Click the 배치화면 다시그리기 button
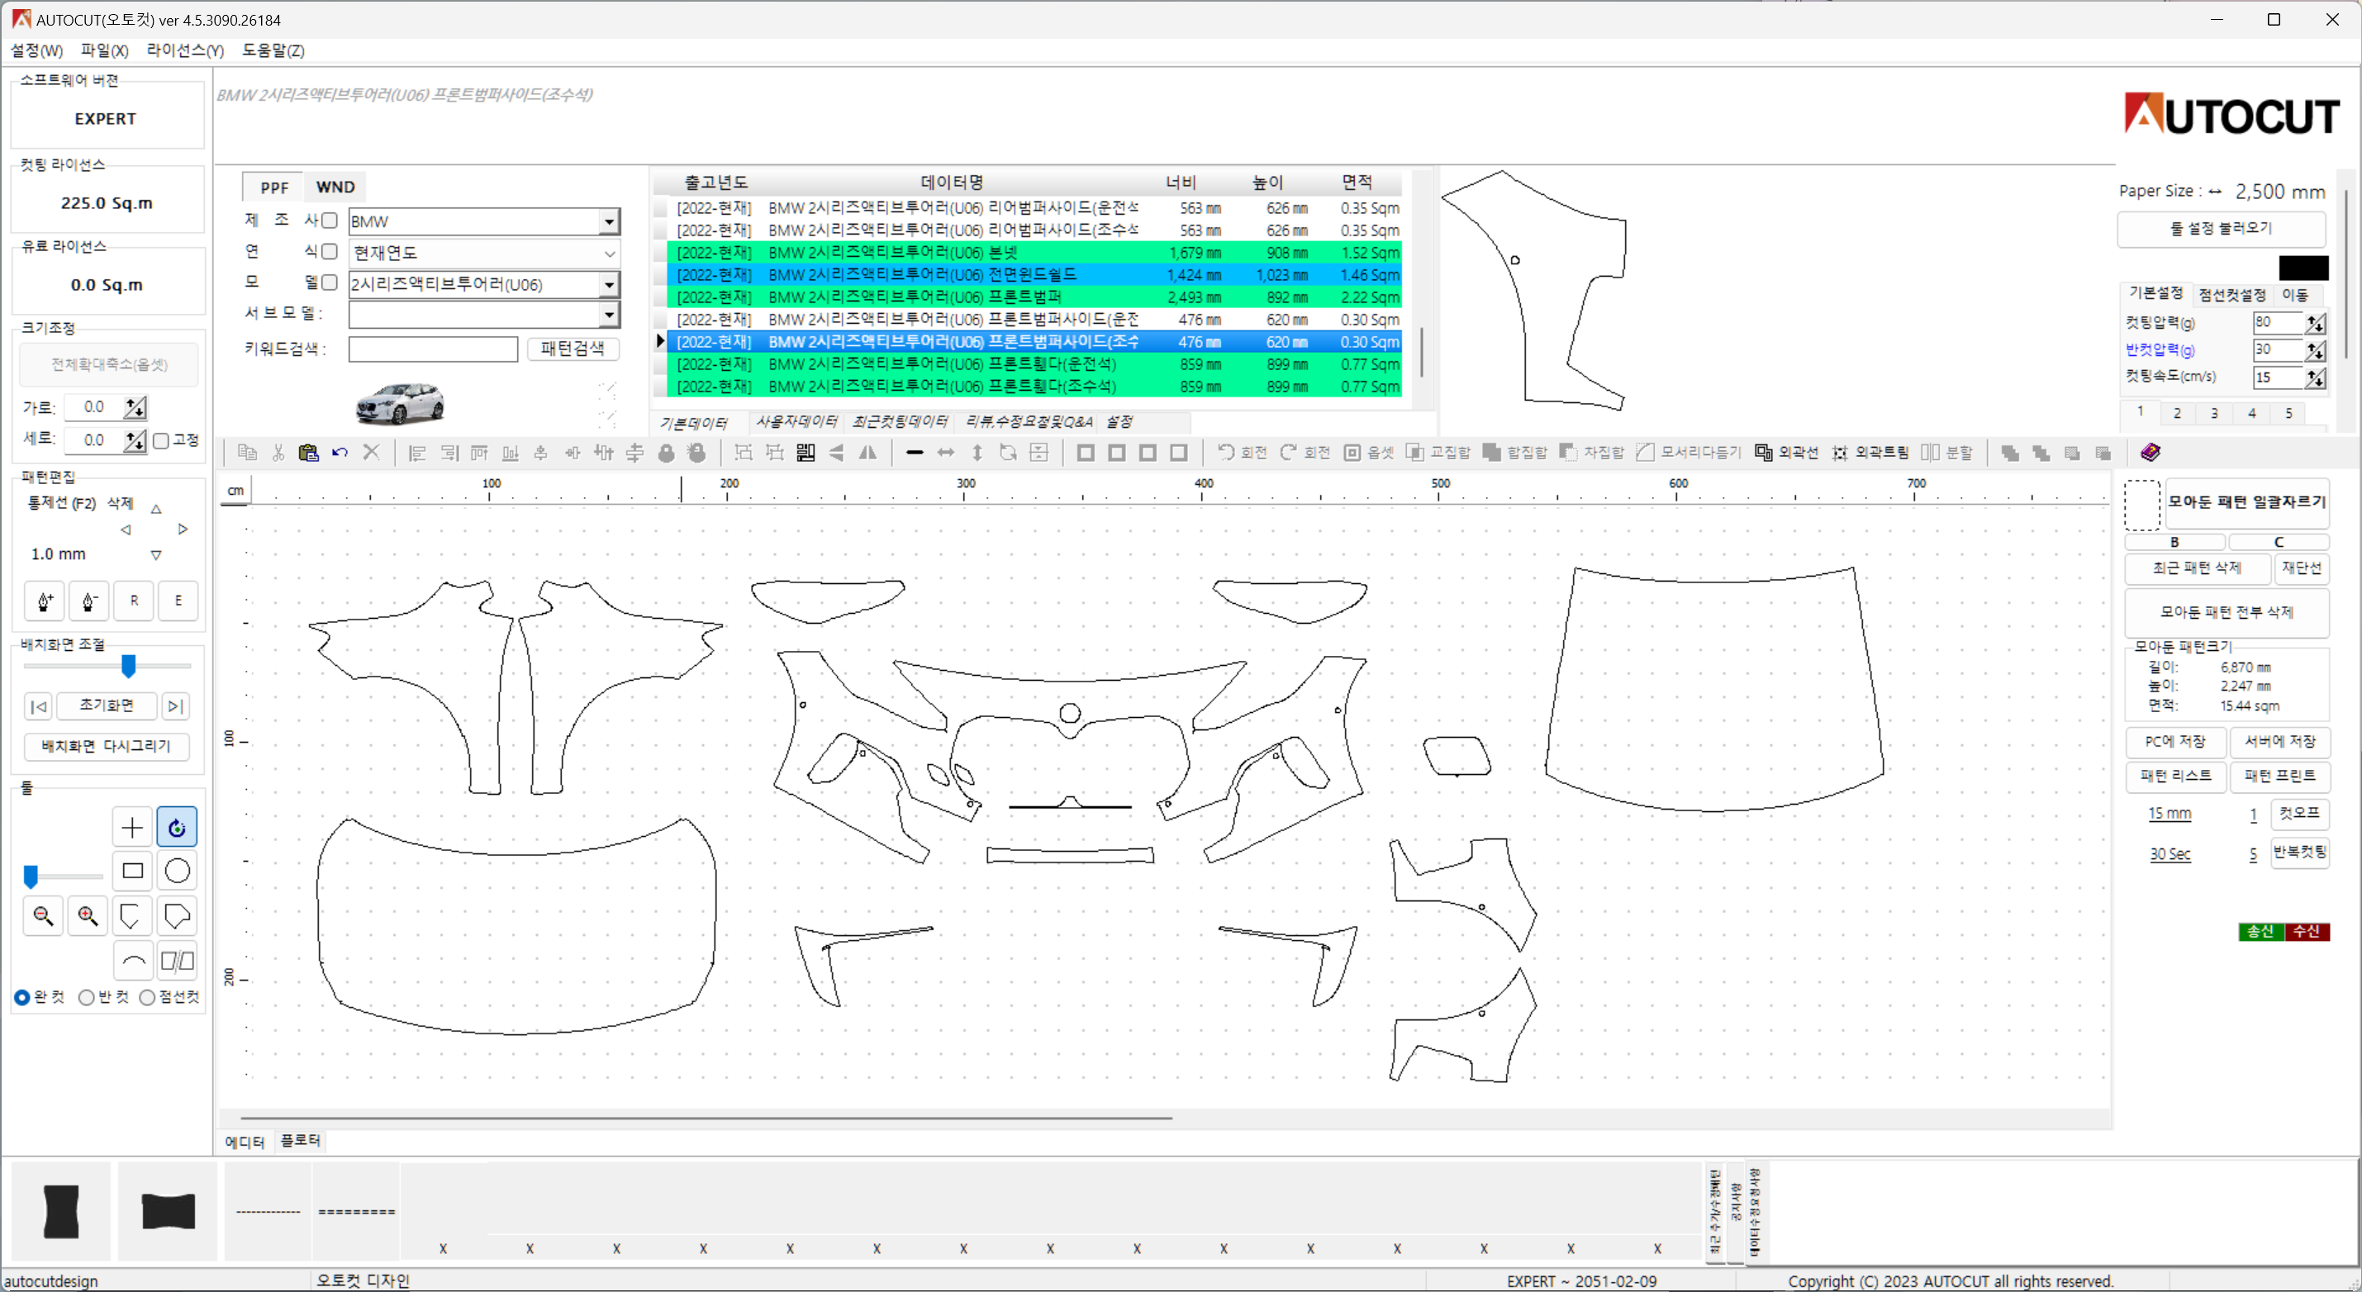Screen dimensions: 2362x1292 click(x=107, y=747)
